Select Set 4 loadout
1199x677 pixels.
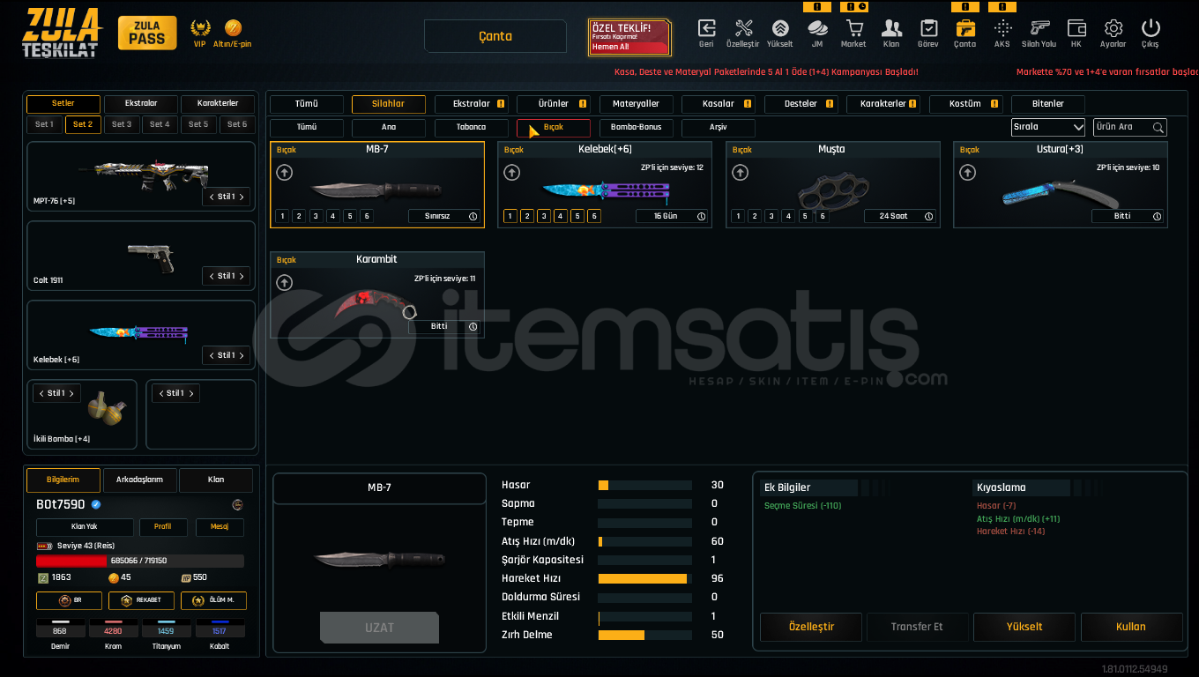click(x=160, y=124)
